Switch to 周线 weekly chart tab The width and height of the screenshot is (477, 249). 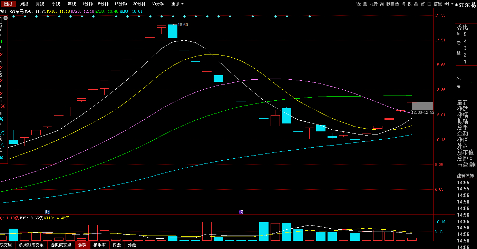coord(24,4)
